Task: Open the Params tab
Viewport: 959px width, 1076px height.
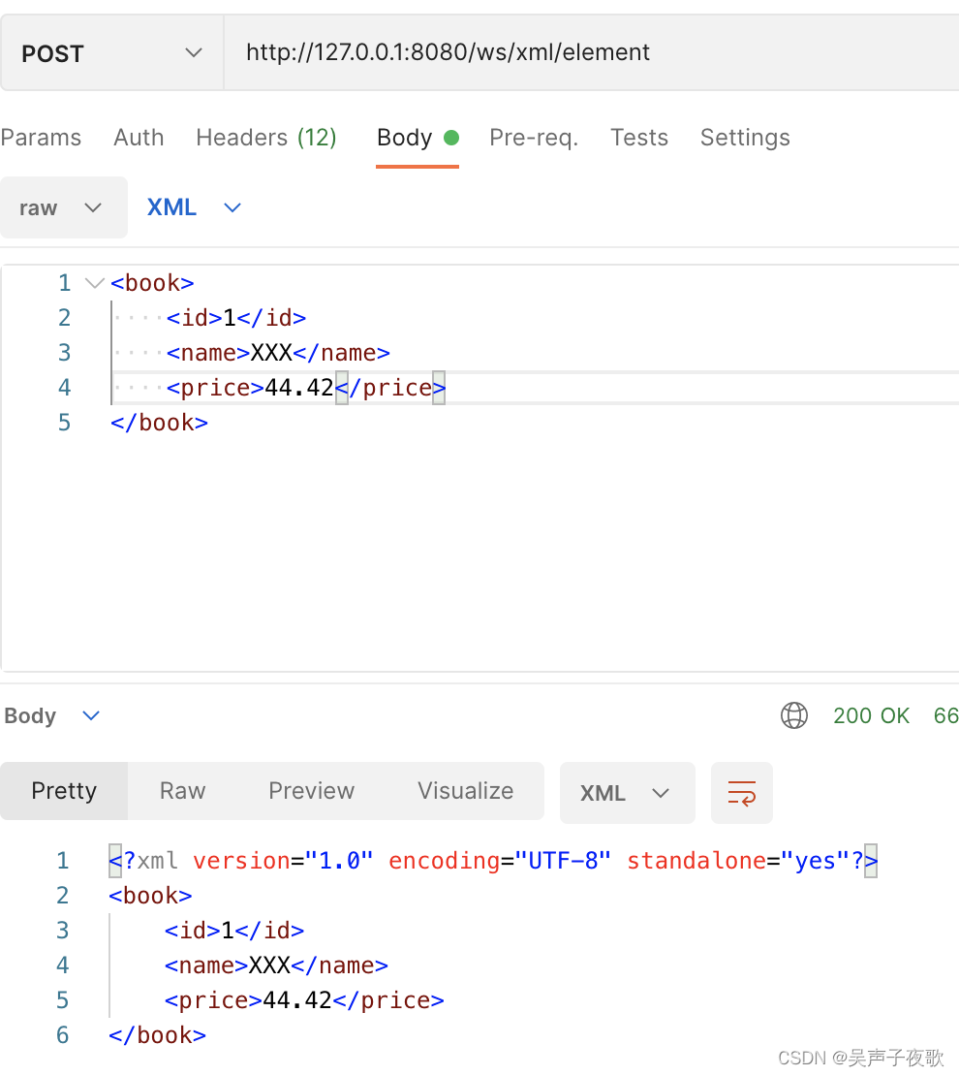Action: [x=41, y=138]
